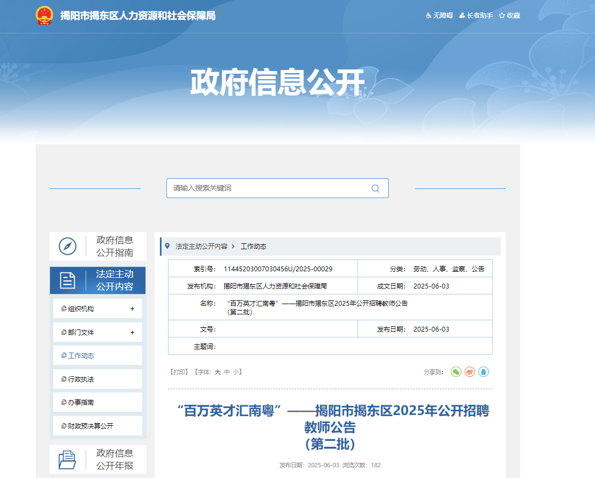Open 政府信息公开指南 compass icon
Image resolution: width=595 pixels, height=478 pixels.
tap(67, 246)
